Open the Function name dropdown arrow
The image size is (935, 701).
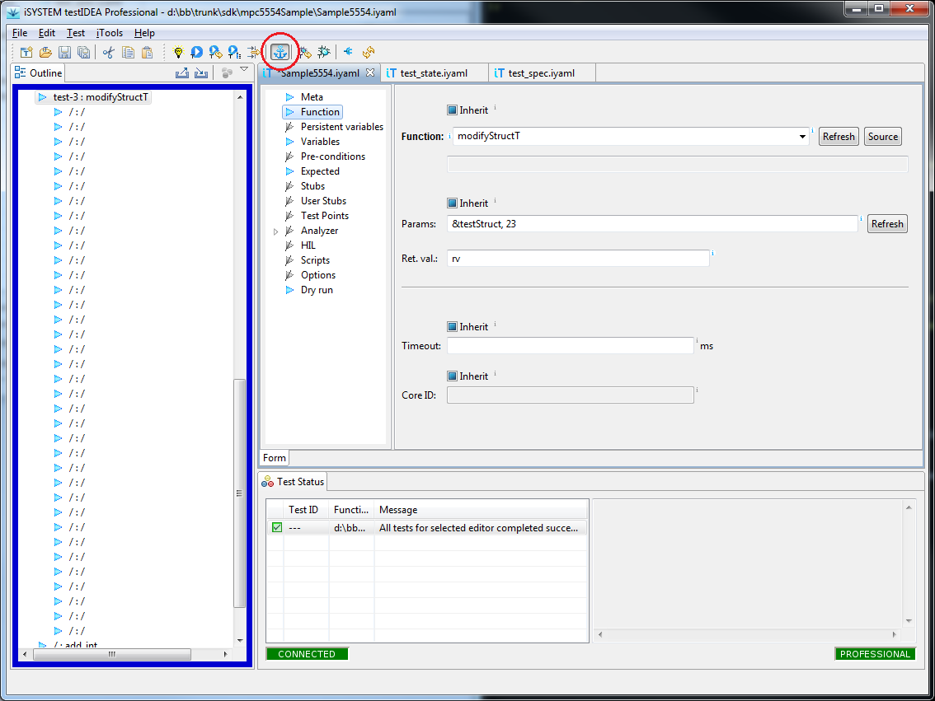pos(802,137)
